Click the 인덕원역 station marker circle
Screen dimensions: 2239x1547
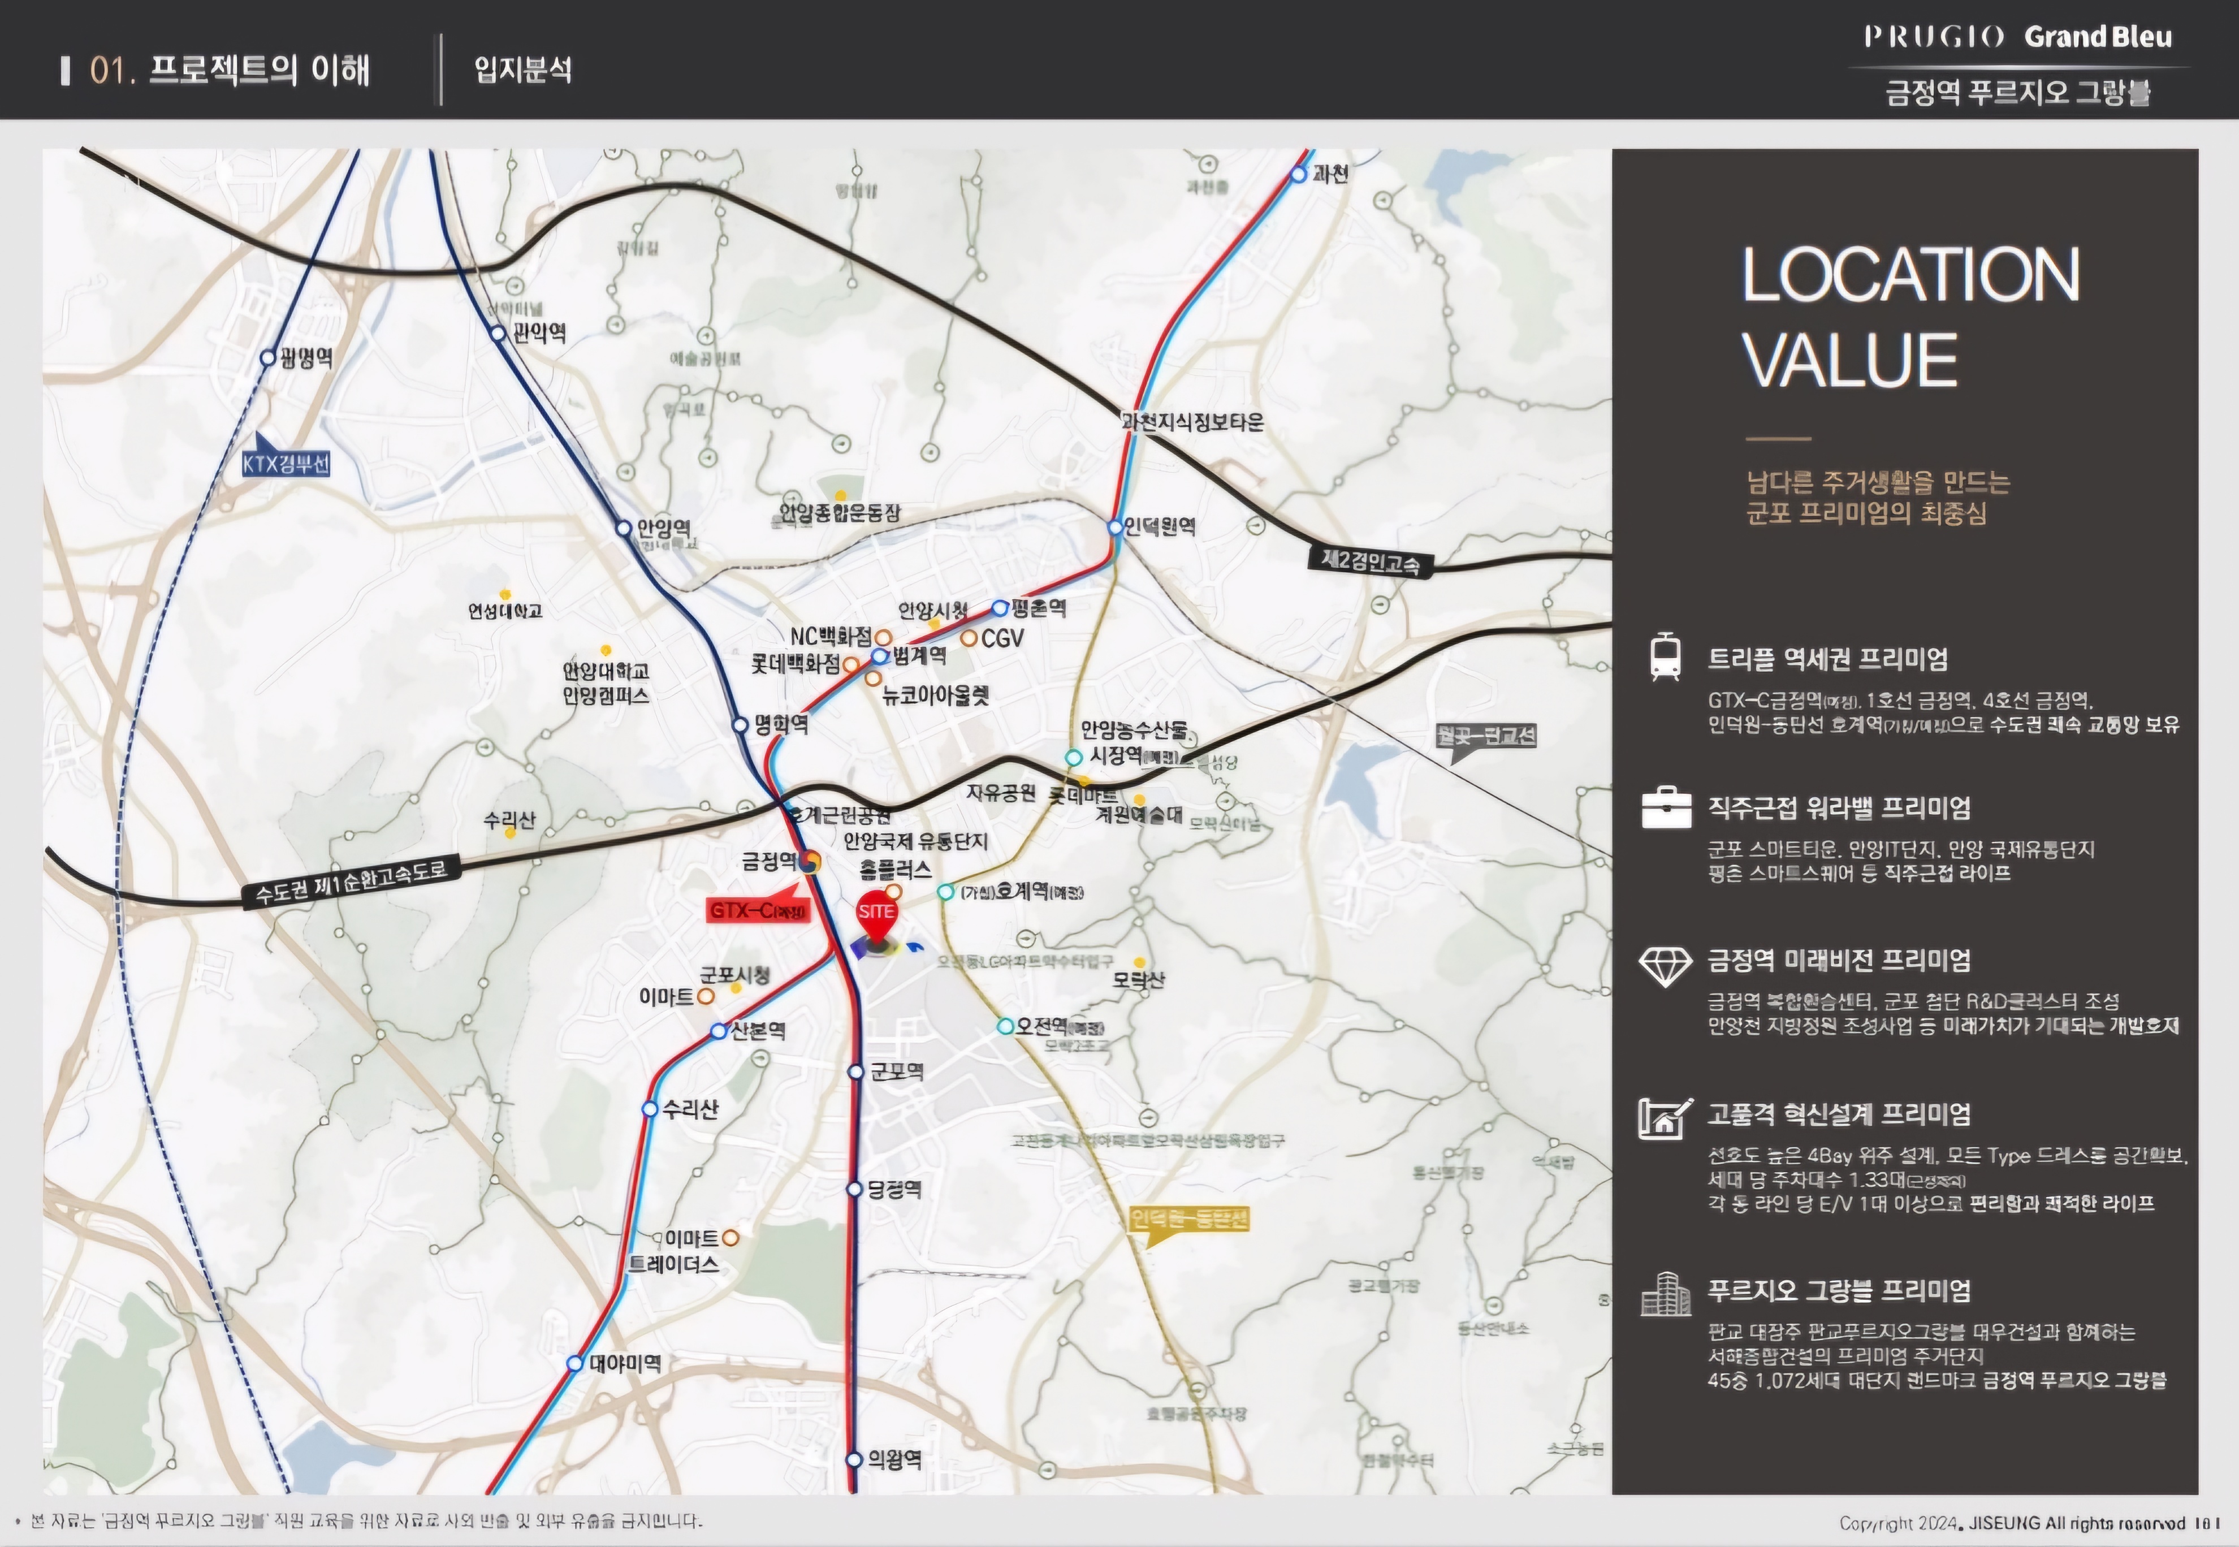point(1116,528)
